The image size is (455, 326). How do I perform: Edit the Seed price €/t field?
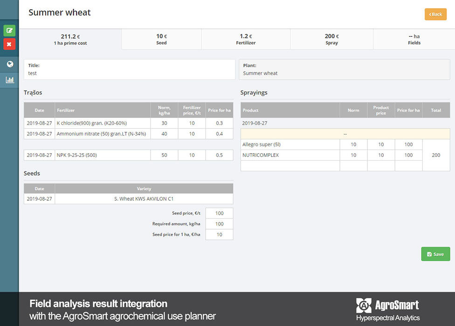click(219, 213)
